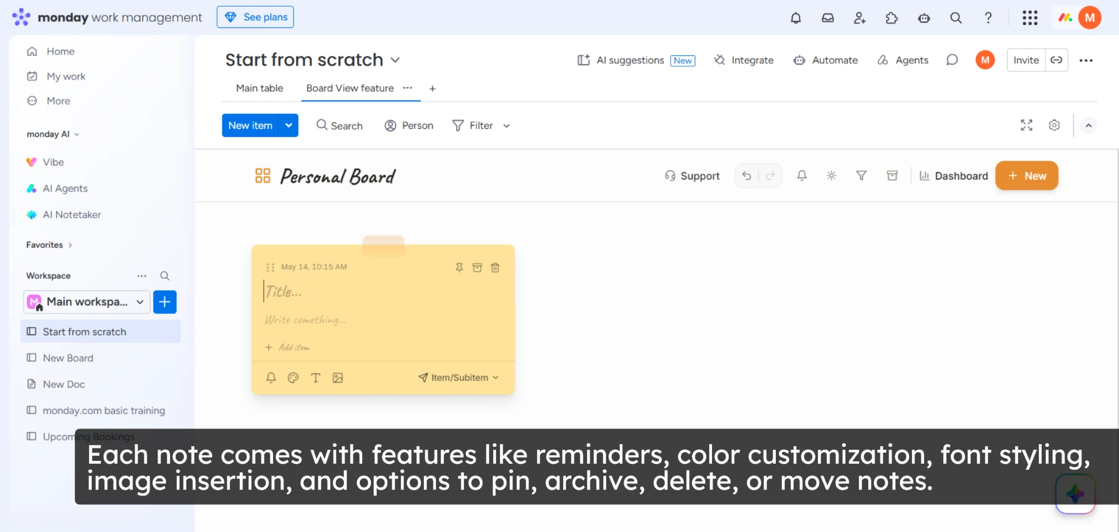Open view settings gear icon
This screenshot has width=1119, height=532.
(1054, 125)
